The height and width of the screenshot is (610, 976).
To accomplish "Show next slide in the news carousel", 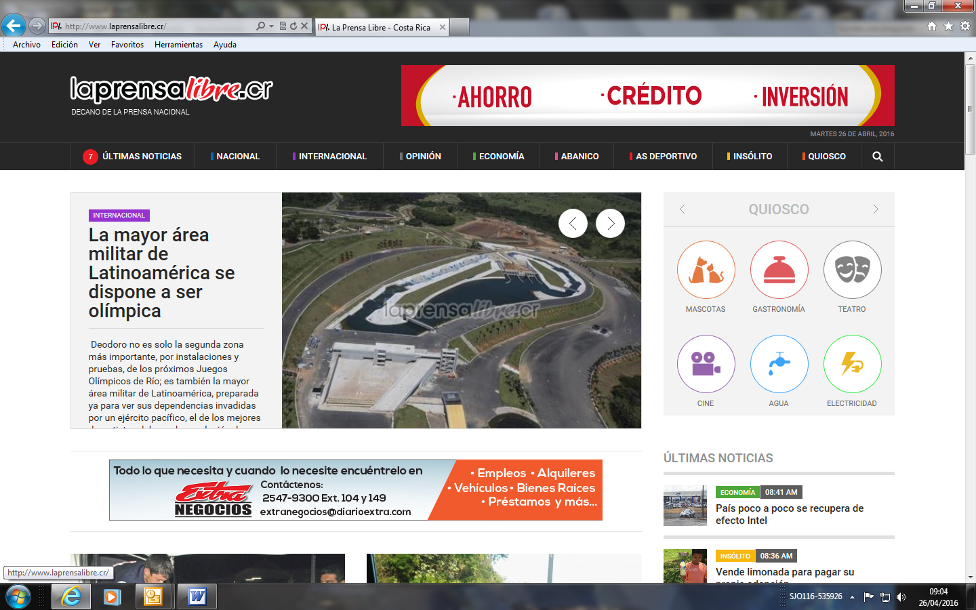I will [610, 223].
